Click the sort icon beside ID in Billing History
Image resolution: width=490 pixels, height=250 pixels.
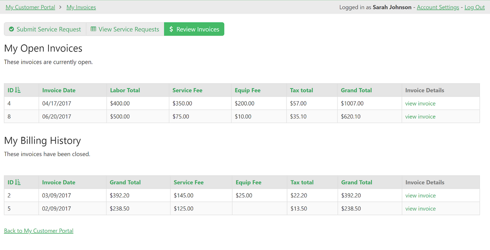[x=18, y=182]
